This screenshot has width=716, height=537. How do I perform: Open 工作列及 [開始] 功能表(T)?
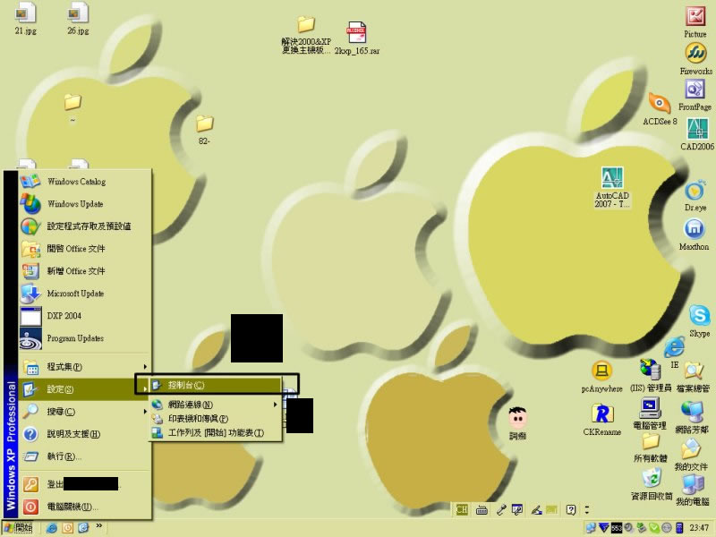pyautogui.click(x=216, y=432)
